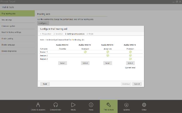Click the Audéo column header above Premium
Image resolution: width=182 pixels, height=113 pixels.
(130, 45)
